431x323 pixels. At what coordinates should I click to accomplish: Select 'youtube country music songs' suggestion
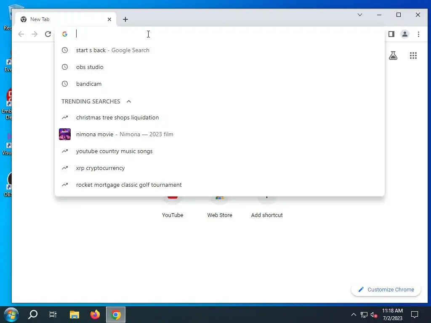(x=220, y=151)
